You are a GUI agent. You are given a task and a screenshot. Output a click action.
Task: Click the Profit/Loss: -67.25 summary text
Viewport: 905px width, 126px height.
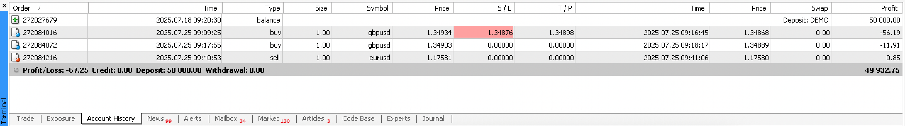coord(55,70)
